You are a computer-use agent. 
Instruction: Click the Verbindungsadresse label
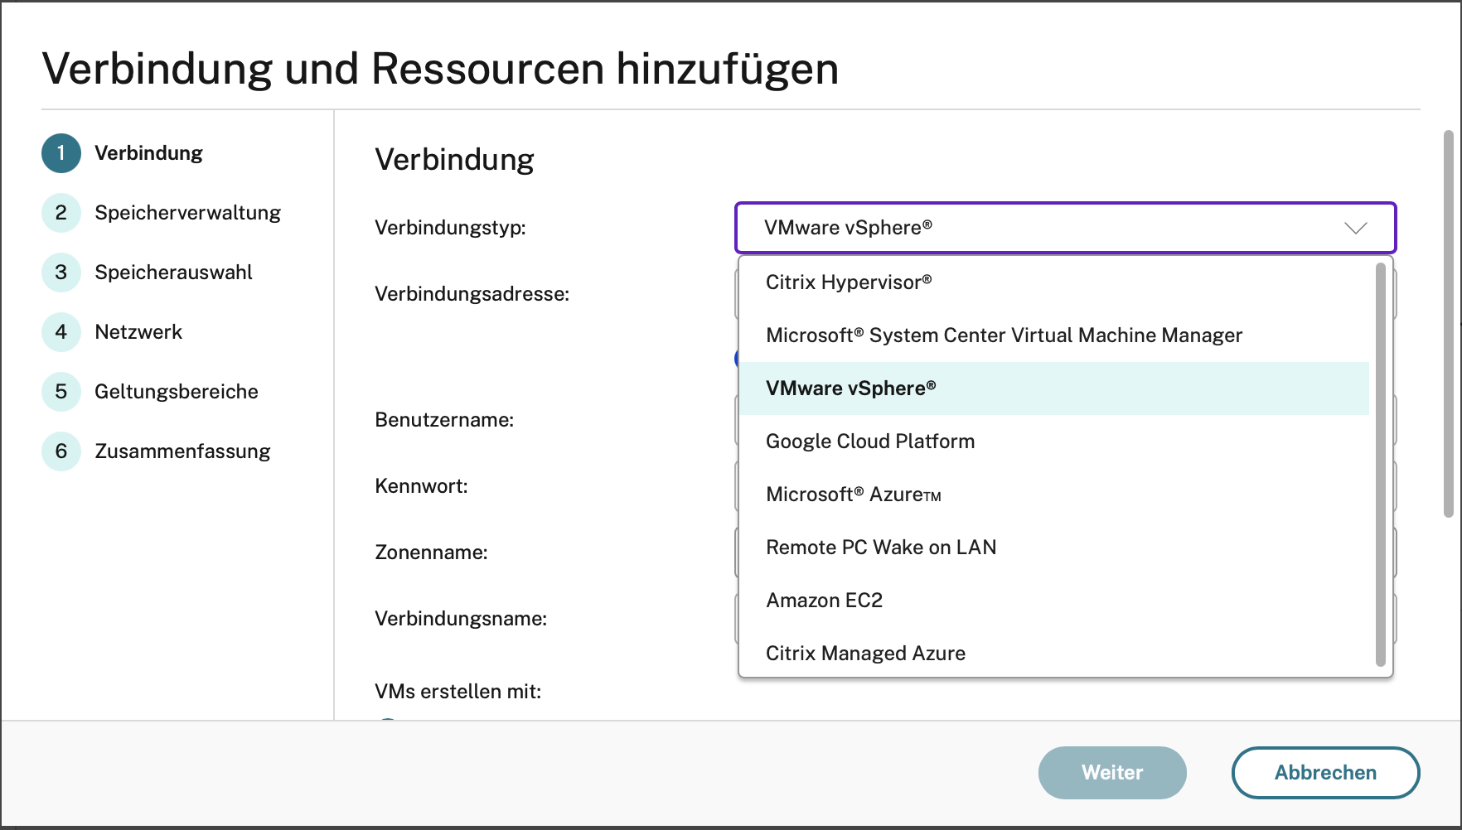(472, 294)
